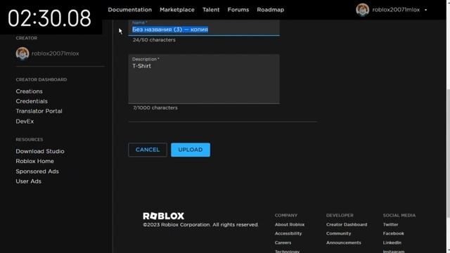Click the '©2023 Roblox Corporation' copyright text
Image resolution: width=450 pixels, height=253 pixels.
point(200,225)
